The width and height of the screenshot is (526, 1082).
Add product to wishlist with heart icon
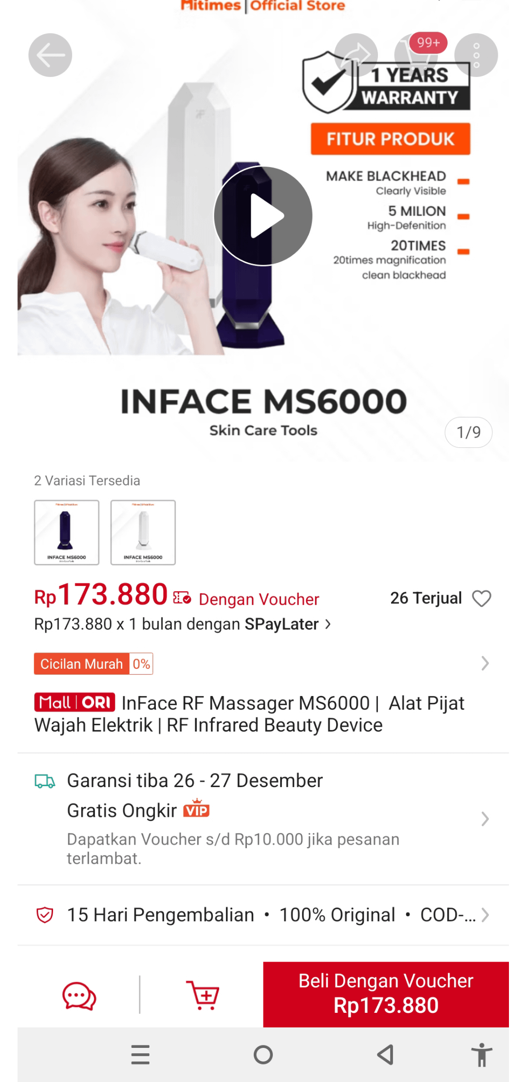coord(482,599)
